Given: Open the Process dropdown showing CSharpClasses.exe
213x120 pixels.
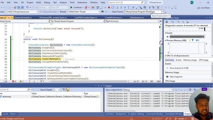Looking at the screenshot, I should click(x=22, y=12).
